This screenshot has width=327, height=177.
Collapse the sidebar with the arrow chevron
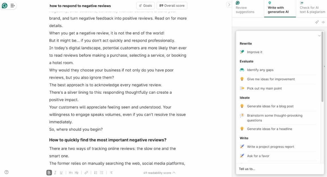tap(229, 5)
